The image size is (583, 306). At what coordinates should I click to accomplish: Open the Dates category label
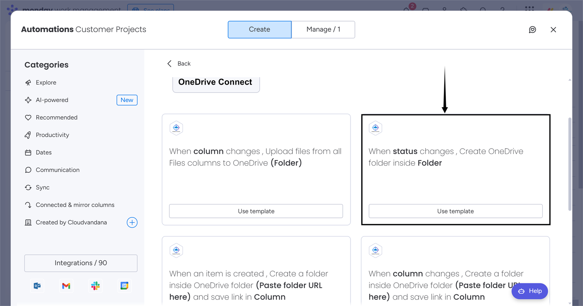[44, 153]
